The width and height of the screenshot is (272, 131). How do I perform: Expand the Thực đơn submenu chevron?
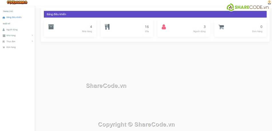point(32,41)
